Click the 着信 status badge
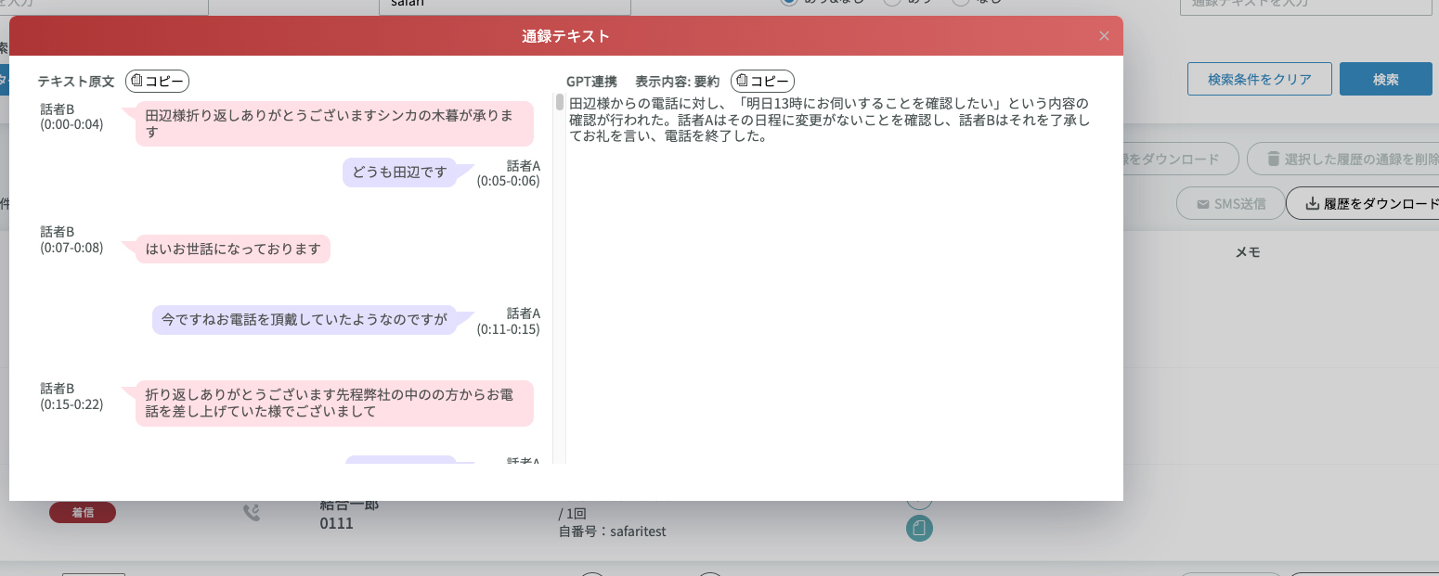1439x576 pixels. (x=83, y=512)
